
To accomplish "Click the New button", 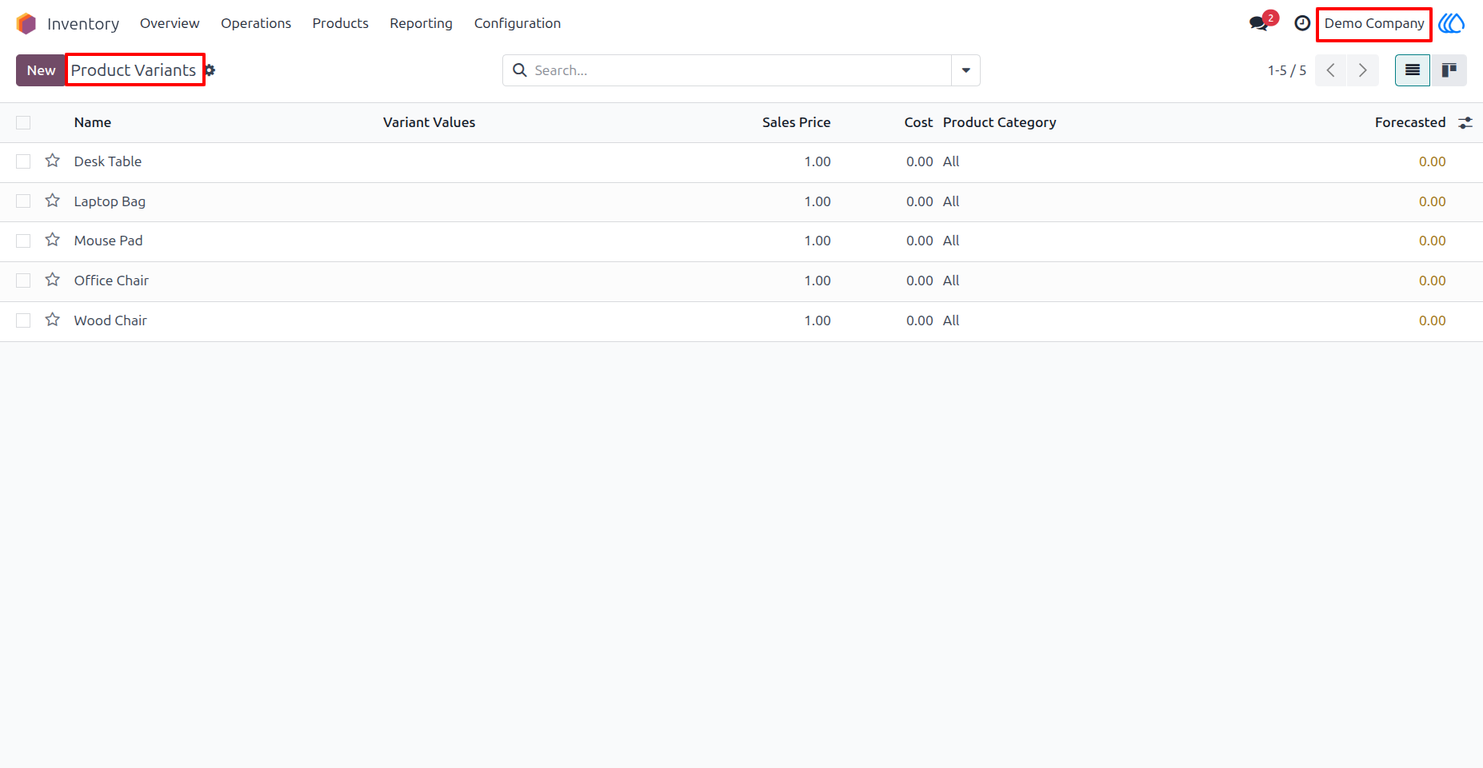I will pyautogui.click(x=41, y=70).
